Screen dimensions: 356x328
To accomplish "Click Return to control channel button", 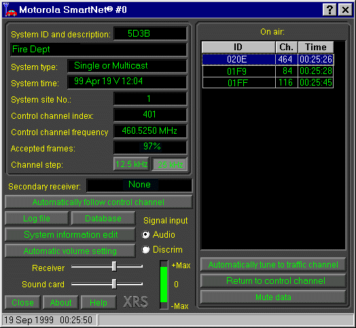I will tap(273, 280).
